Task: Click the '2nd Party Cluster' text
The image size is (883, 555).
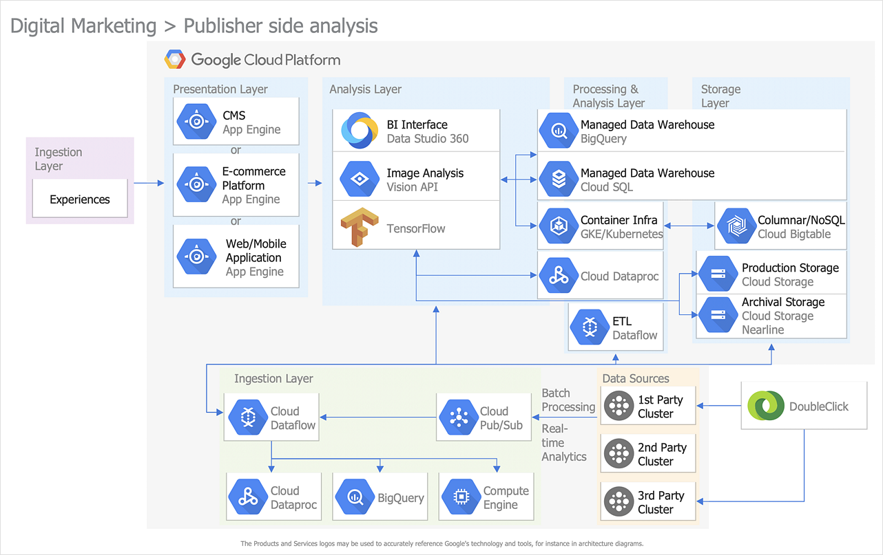Action: click(x=662, y=455)
